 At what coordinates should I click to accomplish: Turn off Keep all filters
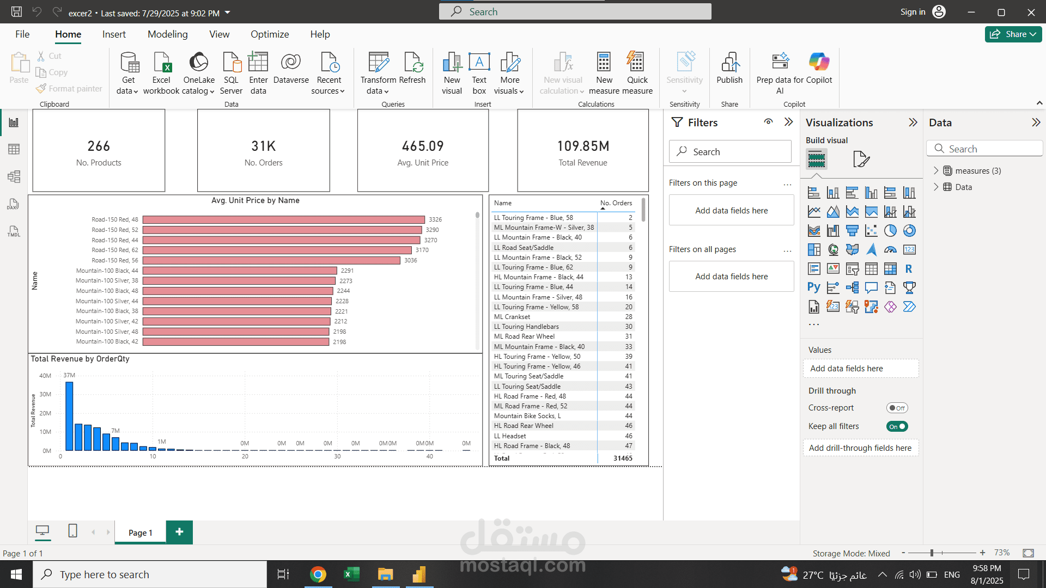897,426
